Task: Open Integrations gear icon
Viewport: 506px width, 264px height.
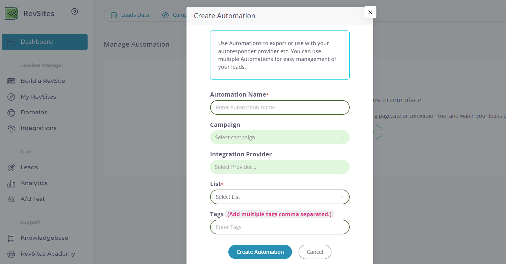Action: click(11, 129)
